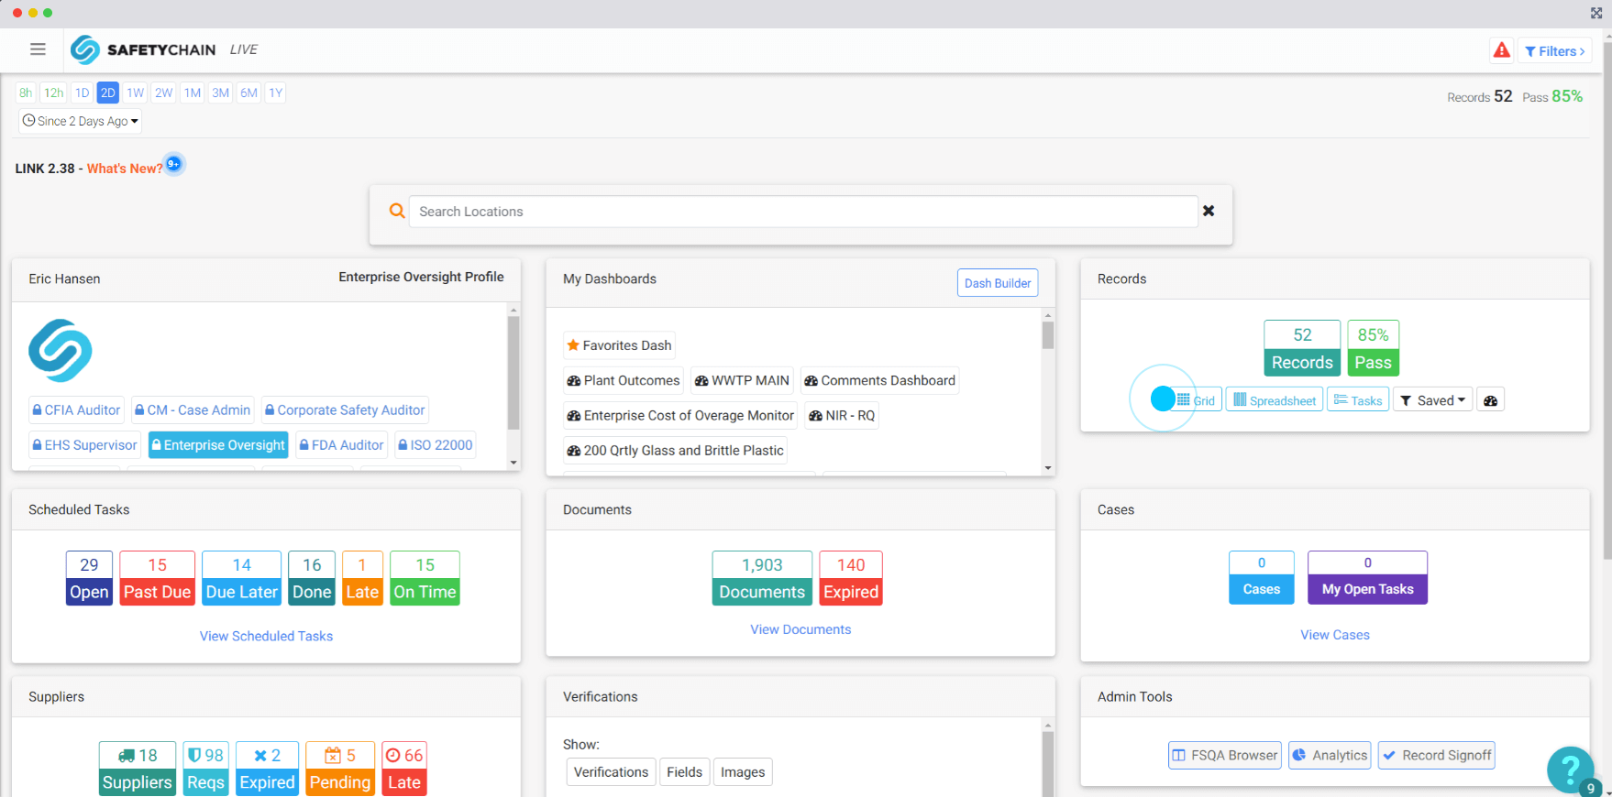1612x797 pixels.
Task: Select the 12h time range
Action: coord(54,93)
